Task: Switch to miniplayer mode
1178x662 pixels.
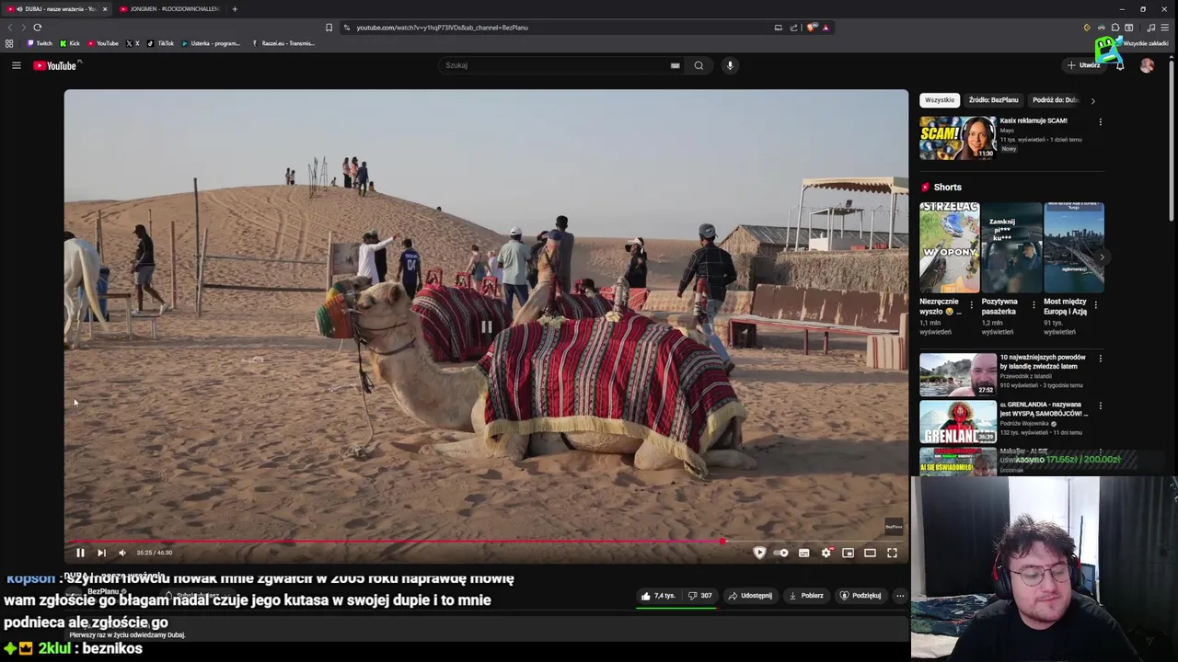Action: [x=848, y=553]
